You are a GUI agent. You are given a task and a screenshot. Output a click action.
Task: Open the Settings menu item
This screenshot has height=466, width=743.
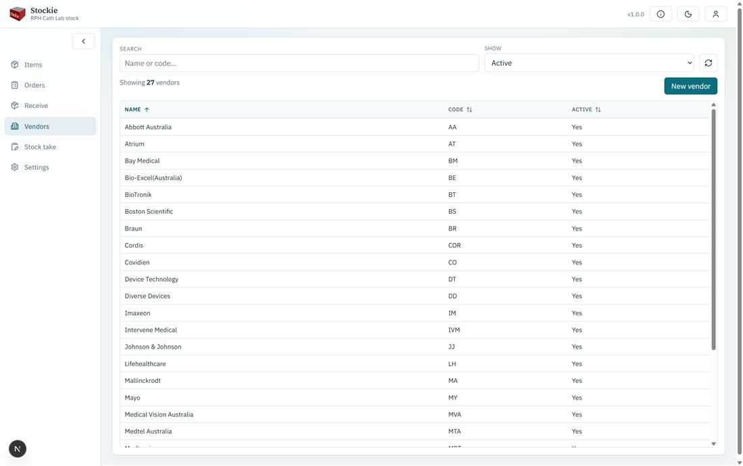(x=50, y=167)
